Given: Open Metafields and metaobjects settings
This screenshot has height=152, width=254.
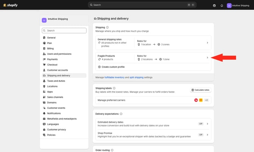Looking at the screenshot, I should 62,119.
